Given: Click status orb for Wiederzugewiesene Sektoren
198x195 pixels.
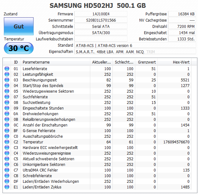Looking at the screenshot, I should 7,91.
